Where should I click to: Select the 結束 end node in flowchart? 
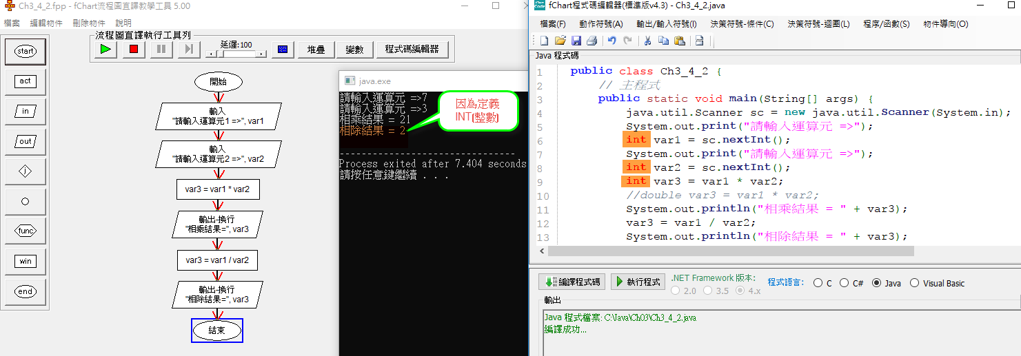(x=217, y=331)
